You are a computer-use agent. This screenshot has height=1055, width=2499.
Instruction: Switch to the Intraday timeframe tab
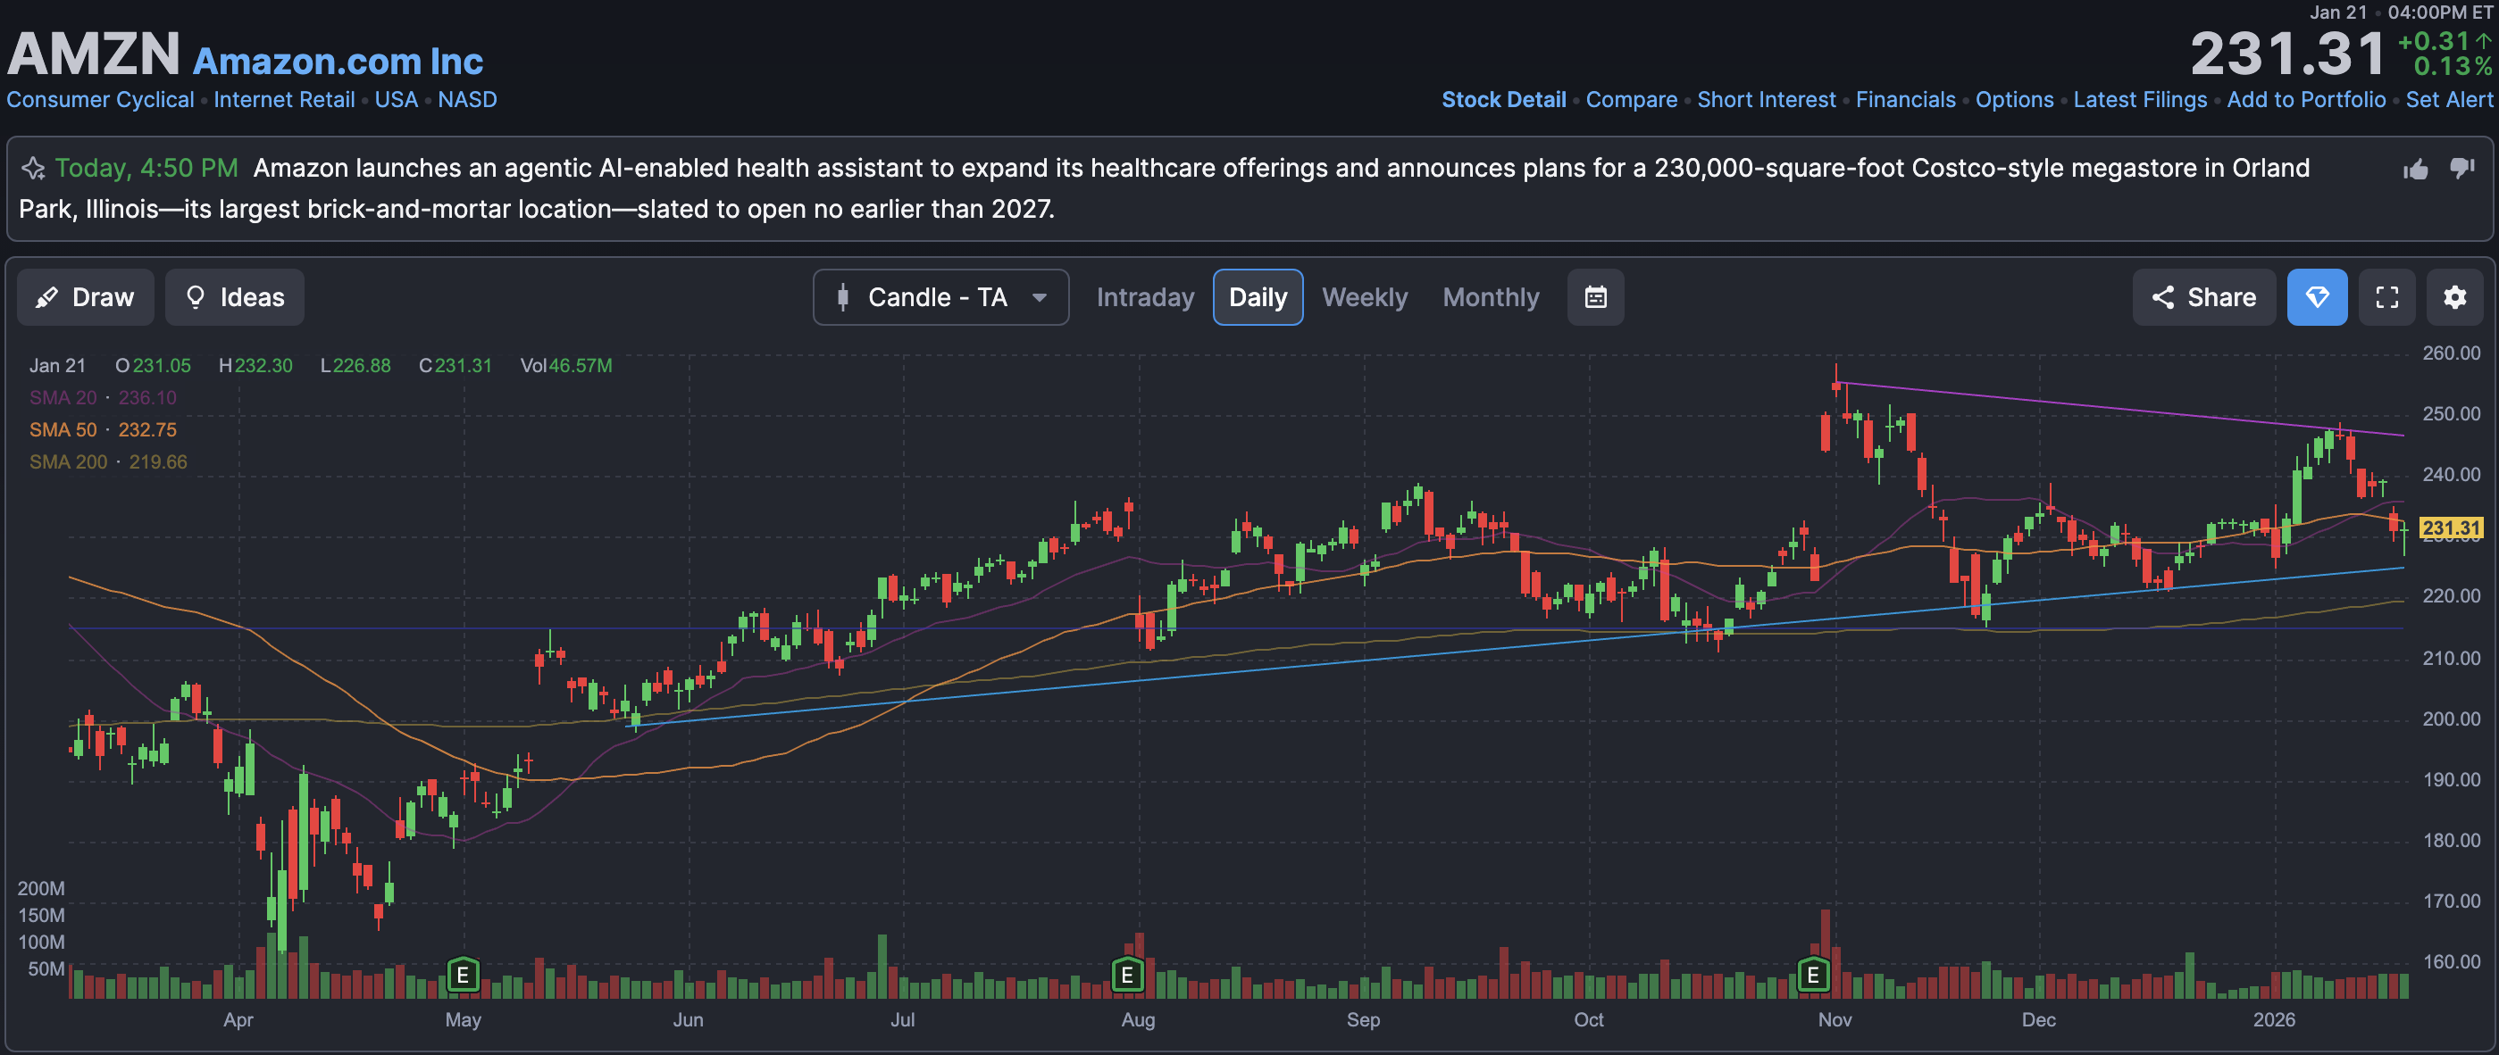point(1145,296)
